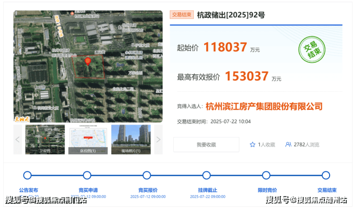Click the final 交易结束 timeline node
The image size is (354, 208).
[x=326, y=175]
